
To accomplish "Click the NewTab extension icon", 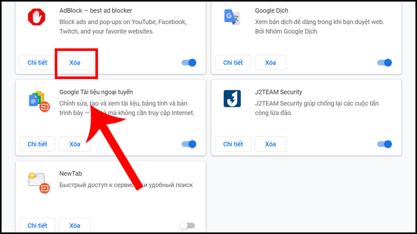I will pyautogui.click(x=39, y=183).
